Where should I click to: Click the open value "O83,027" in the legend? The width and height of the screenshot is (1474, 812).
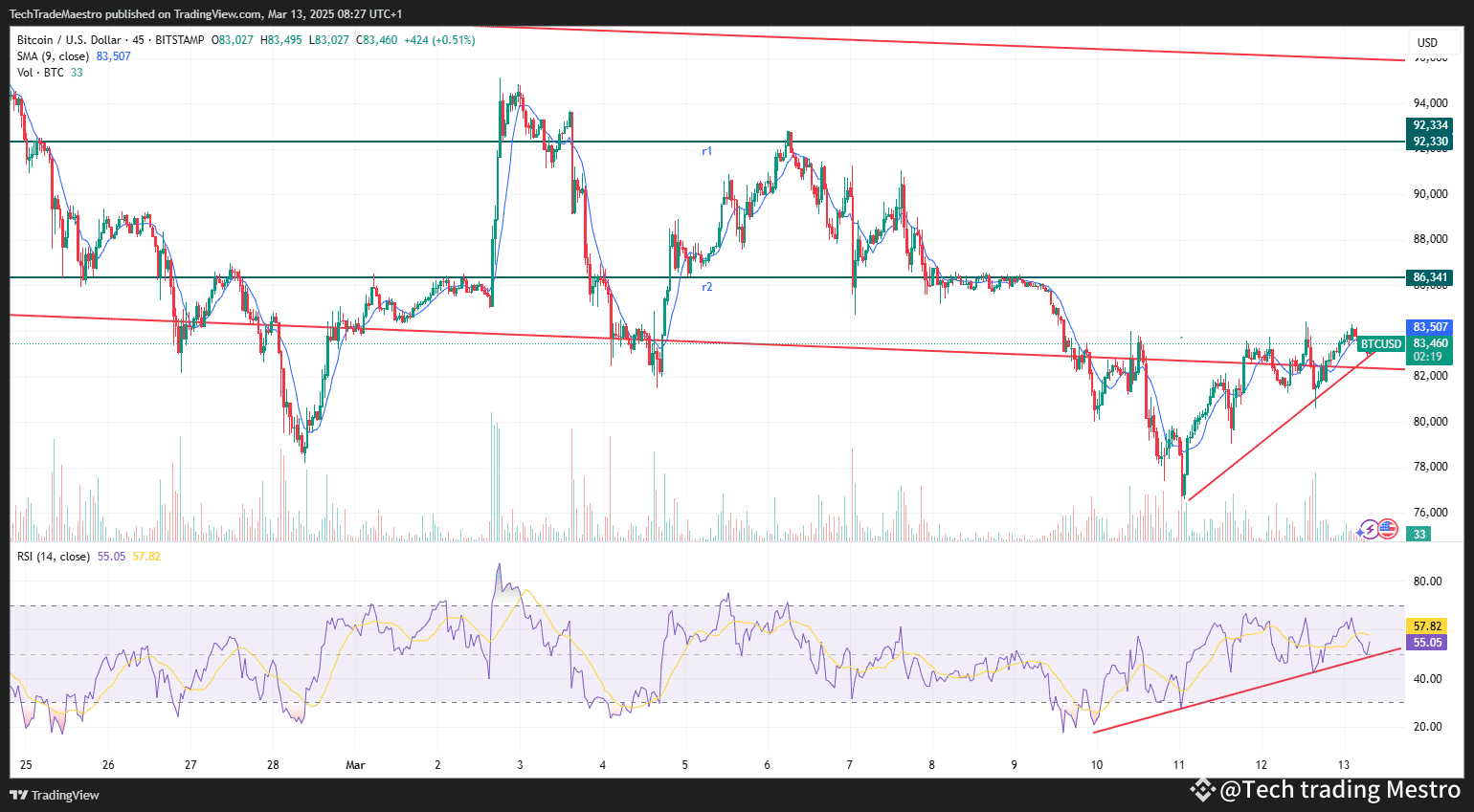(x=233, y=40)
